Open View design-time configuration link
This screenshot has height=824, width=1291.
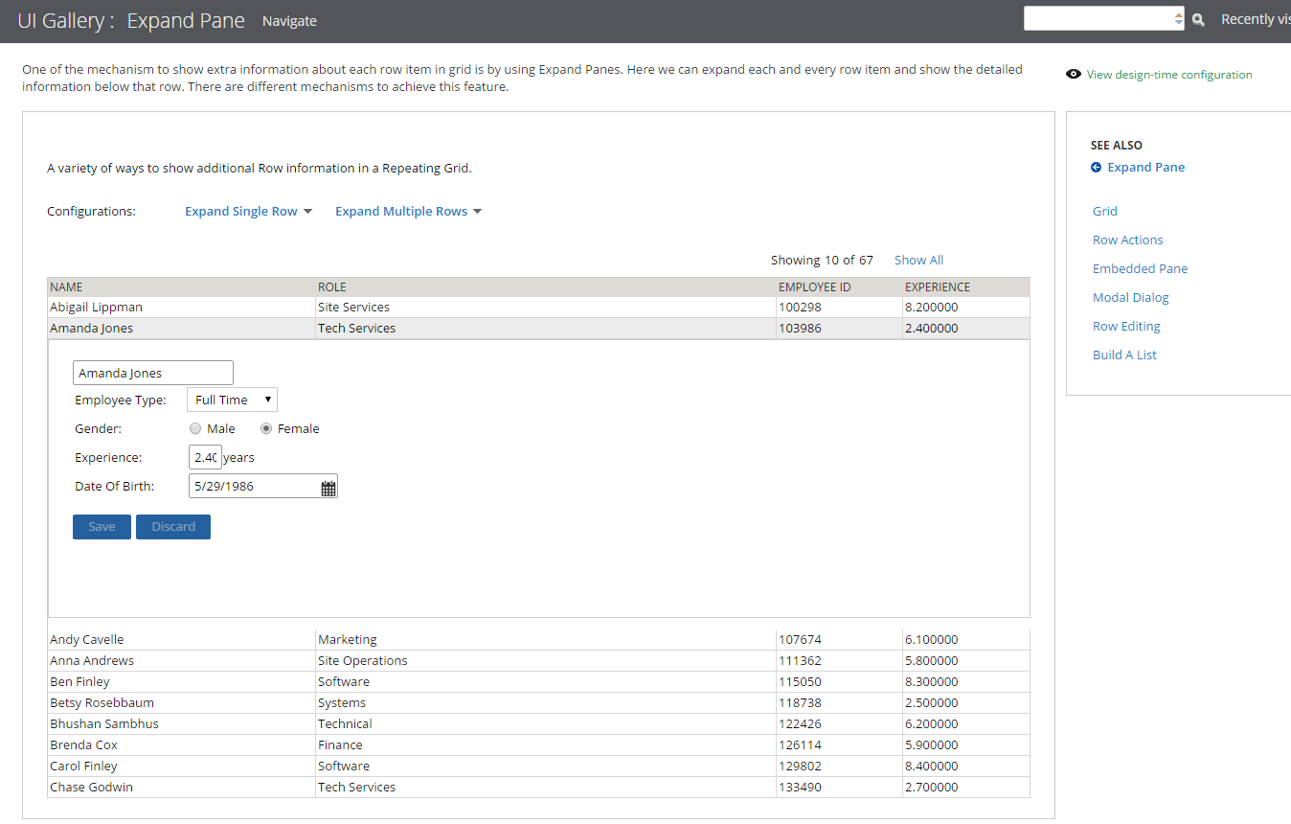(1169, 75)
